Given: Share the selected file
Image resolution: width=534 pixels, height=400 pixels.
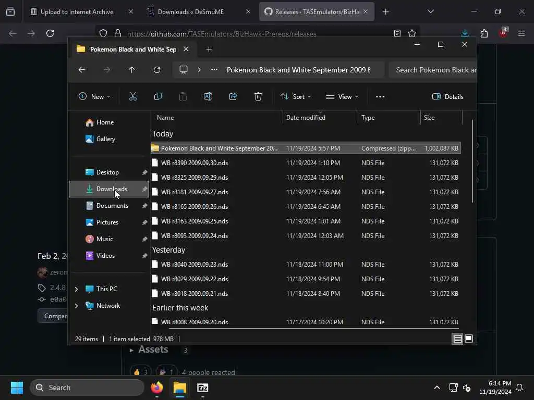Looking at the screenshot, I should 233,96.
